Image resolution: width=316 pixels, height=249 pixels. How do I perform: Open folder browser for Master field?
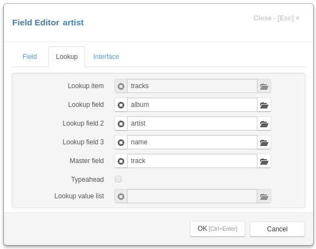264,161
